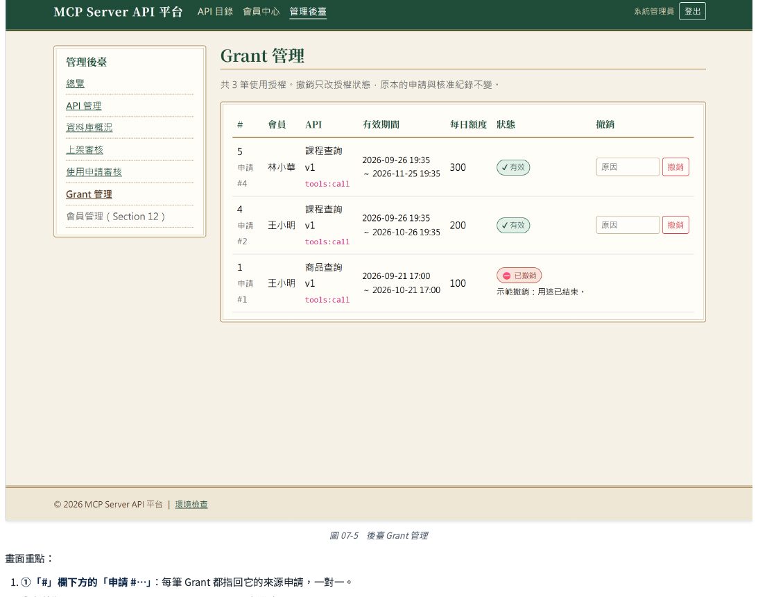This screenshot has height=597, width=758.
Task: Click daily quota value 100
Action: pos(458,283)
